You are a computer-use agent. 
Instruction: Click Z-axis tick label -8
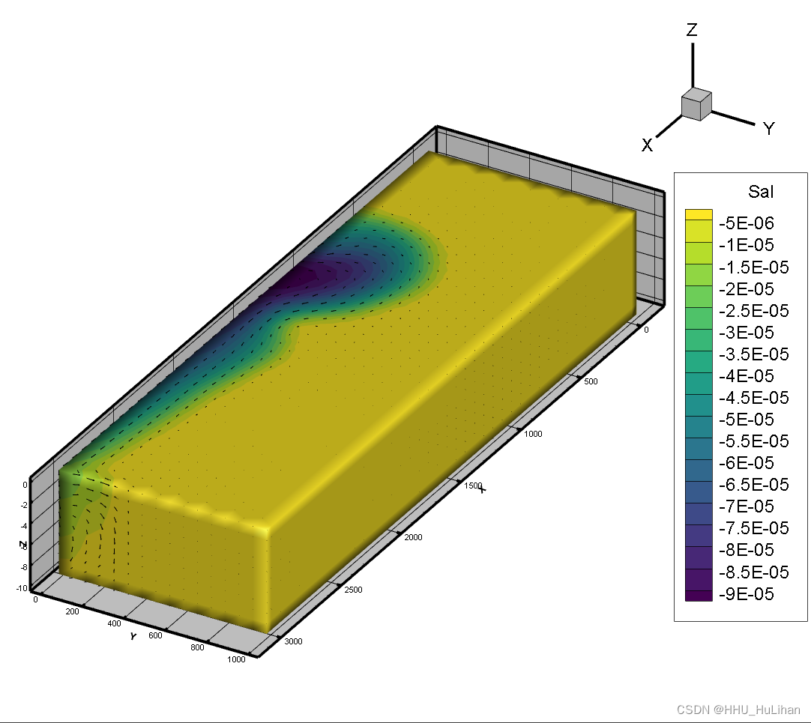(24, 567)
